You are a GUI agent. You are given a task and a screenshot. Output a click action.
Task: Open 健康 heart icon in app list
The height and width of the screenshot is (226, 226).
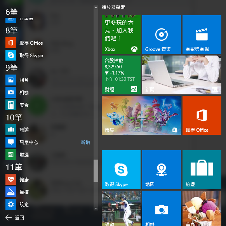[x=11, y=179]
